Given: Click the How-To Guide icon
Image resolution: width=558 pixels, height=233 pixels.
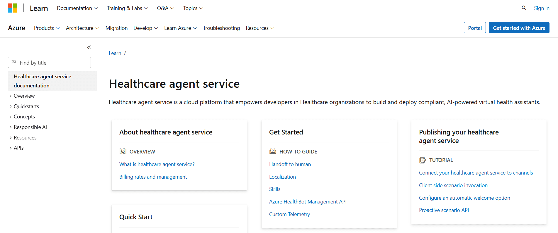Looking at the screenshot, I should point(273,151).
